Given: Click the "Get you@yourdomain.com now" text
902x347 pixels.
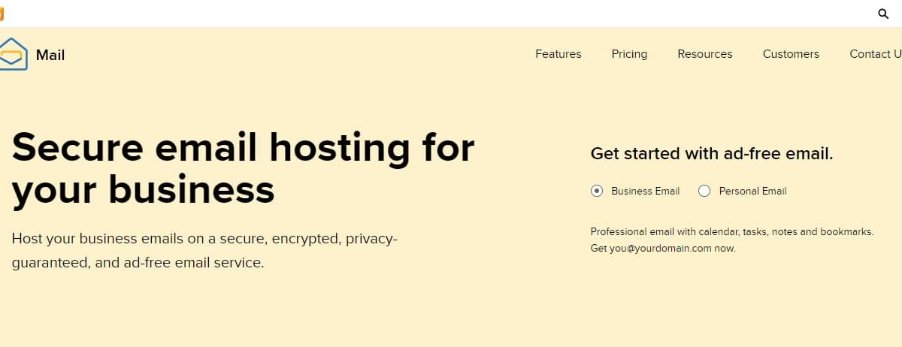Looking at the screenshot, I should pyautogui.click(x=663, y=249).
